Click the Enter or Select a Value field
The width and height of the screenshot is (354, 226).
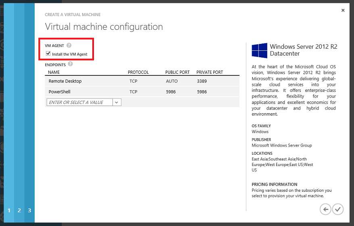[x=79, y=102]
